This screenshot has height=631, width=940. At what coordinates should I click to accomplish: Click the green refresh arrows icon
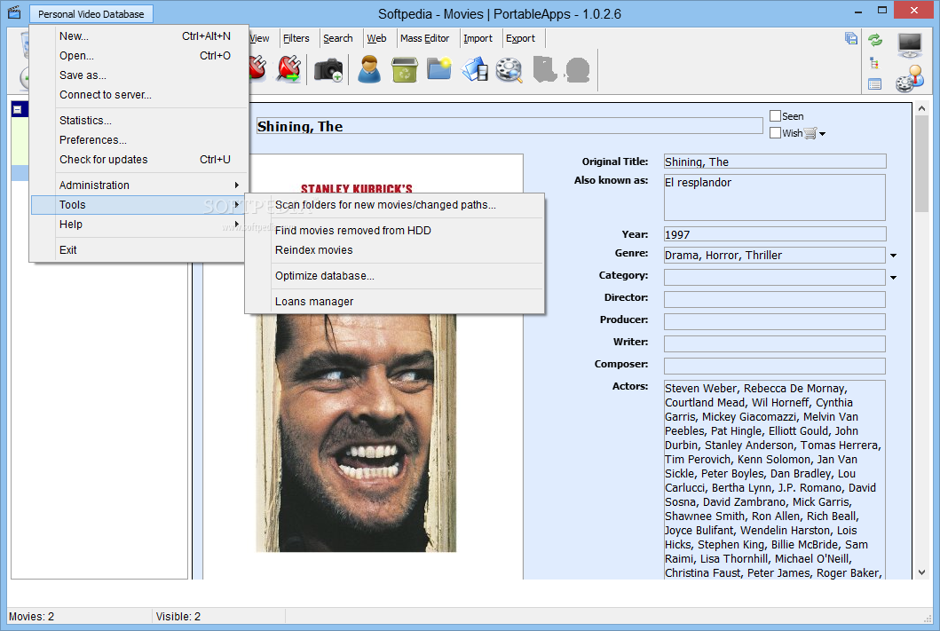pos(875,40)
